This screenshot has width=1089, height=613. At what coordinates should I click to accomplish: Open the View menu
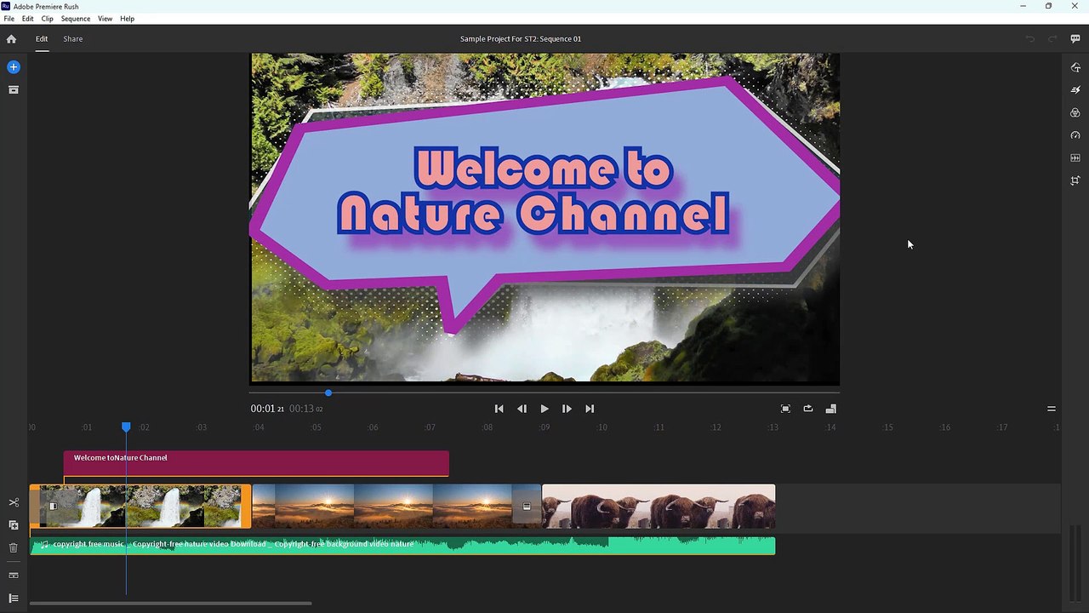pyautogui.click(x=105, y=18)
